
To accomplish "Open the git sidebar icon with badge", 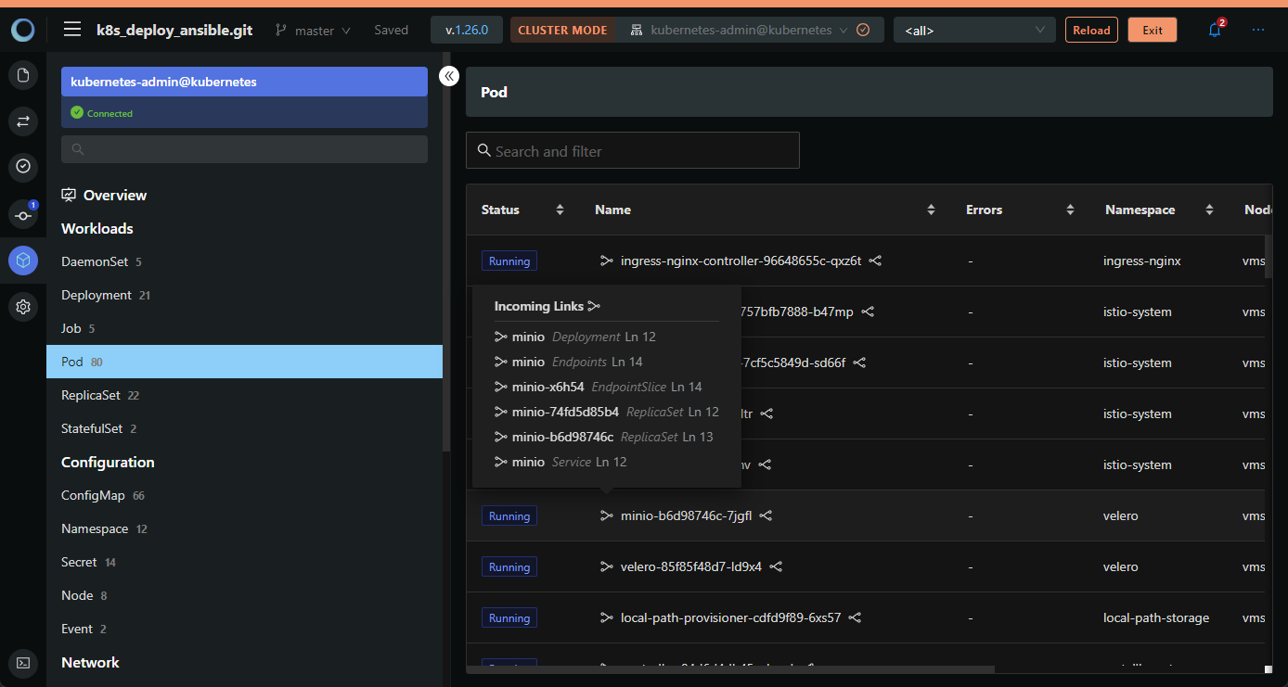I will [23, 214].
